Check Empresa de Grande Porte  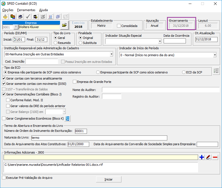[x=75, y=82]
